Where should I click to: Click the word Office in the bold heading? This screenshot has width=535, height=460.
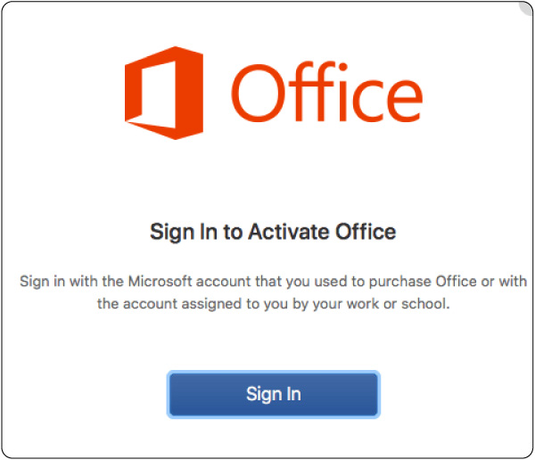366,232
